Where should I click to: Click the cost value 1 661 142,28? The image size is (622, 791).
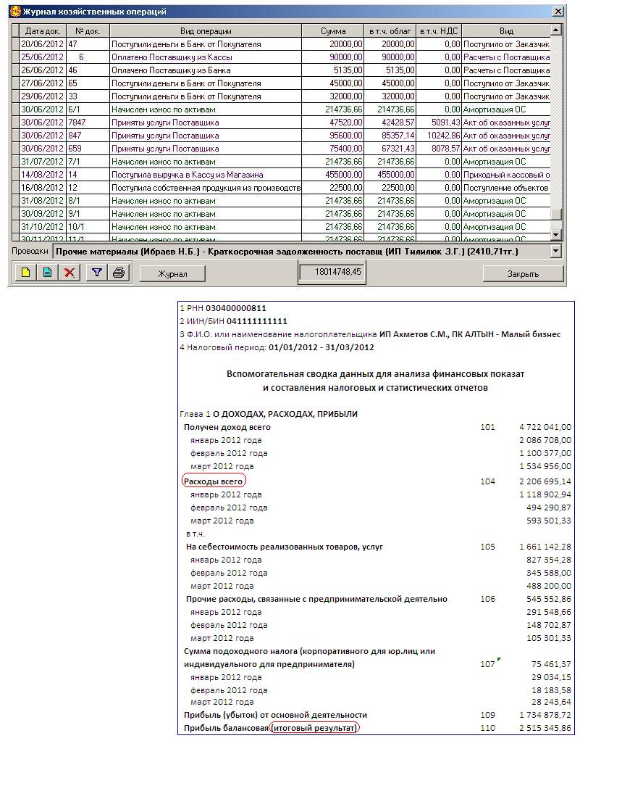point(545,547)
